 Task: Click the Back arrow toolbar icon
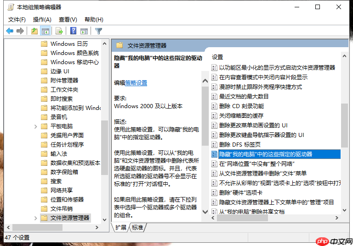[x=10, y=31]
